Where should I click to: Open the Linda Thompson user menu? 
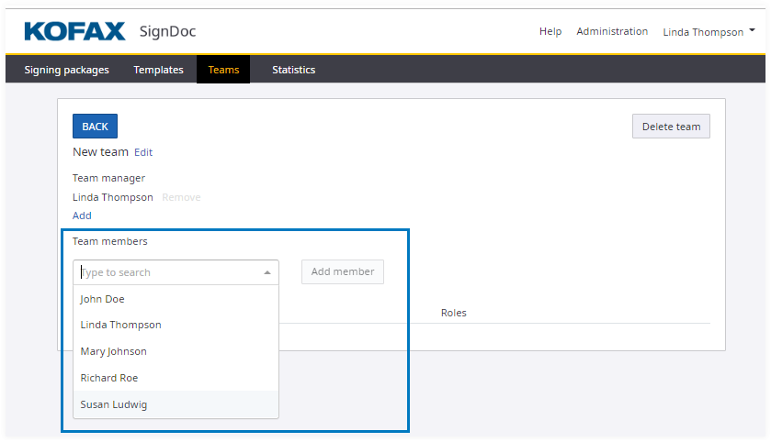tap(709, 32)
